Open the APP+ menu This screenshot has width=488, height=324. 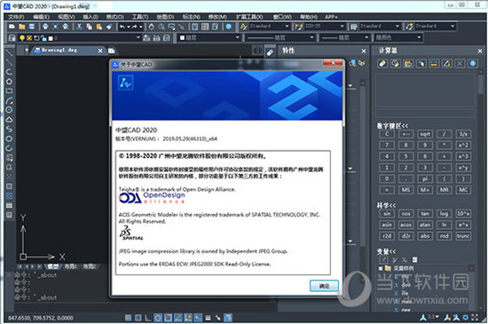pos(331,17)
